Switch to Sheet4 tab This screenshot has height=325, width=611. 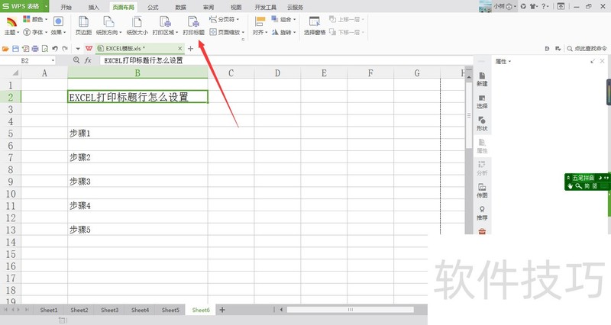pyautogui.click(x=140, y=310)
